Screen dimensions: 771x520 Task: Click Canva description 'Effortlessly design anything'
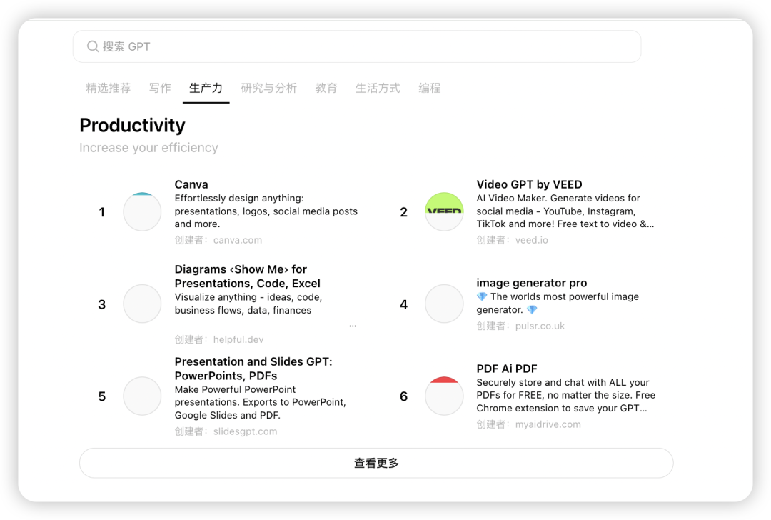click(266, 211)
